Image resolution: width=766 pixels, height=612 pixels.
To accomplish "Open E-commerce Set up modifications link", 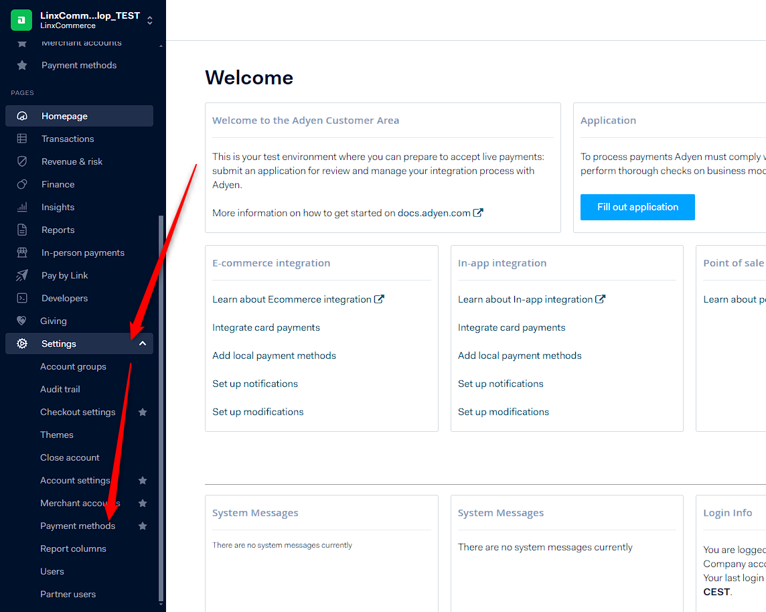I will 258,412.
